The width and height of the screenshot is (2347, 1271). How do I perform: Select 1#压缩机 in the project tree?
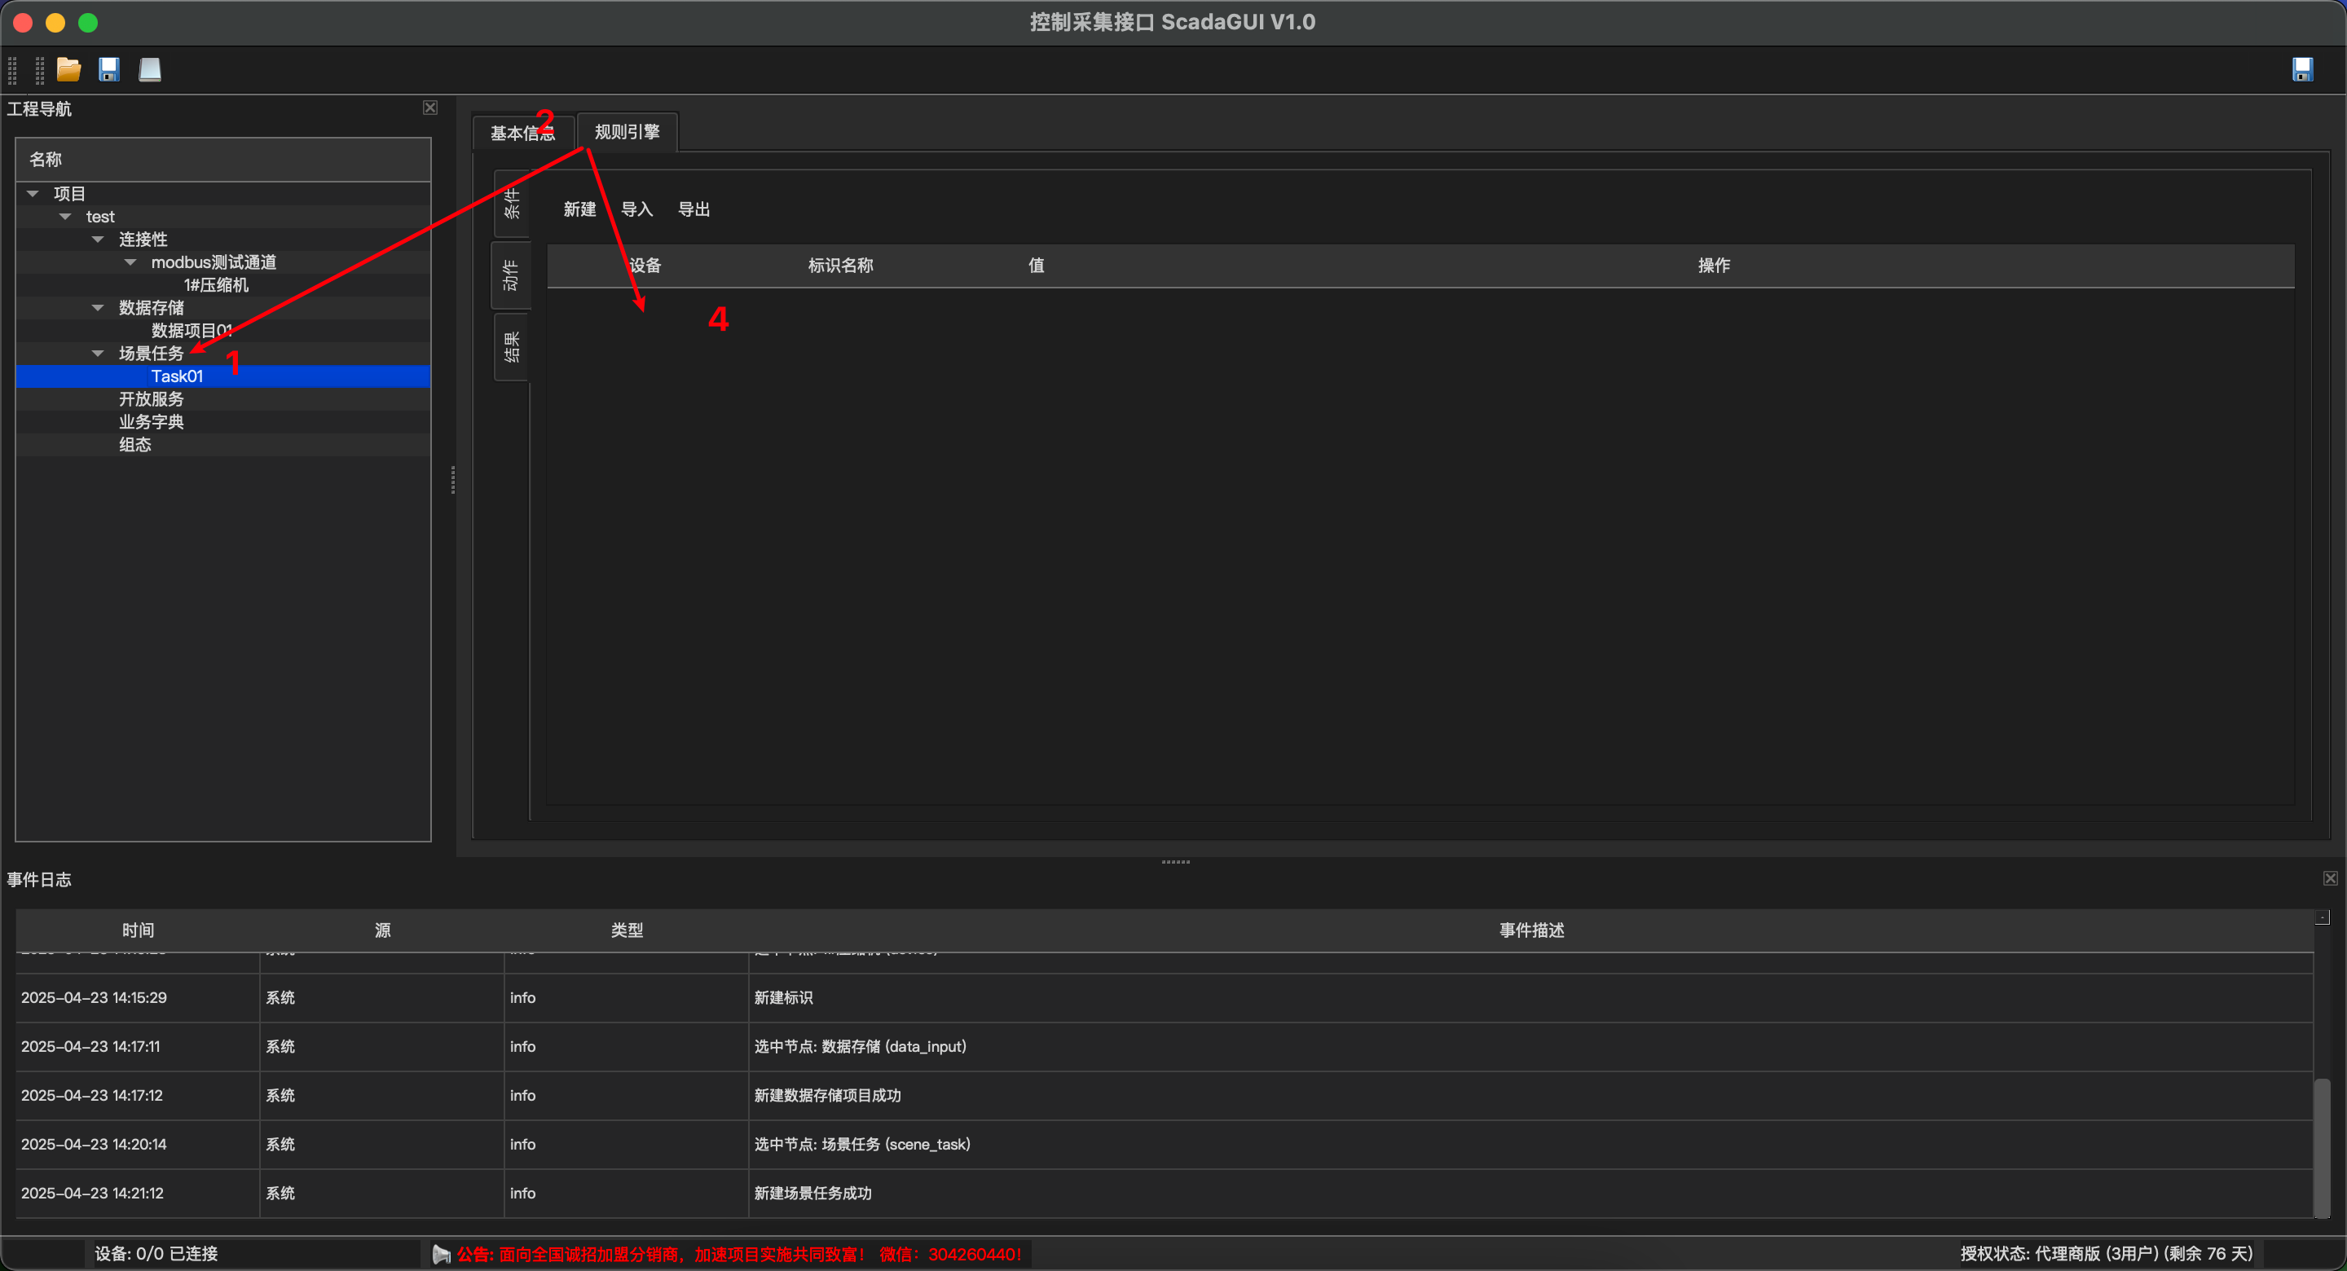click(x=216, y=284)
